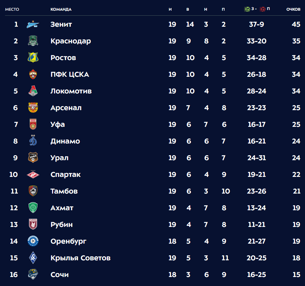Open the Оренбург team link
Viewport: 305px width, 286px height.
tap(68, 241)
